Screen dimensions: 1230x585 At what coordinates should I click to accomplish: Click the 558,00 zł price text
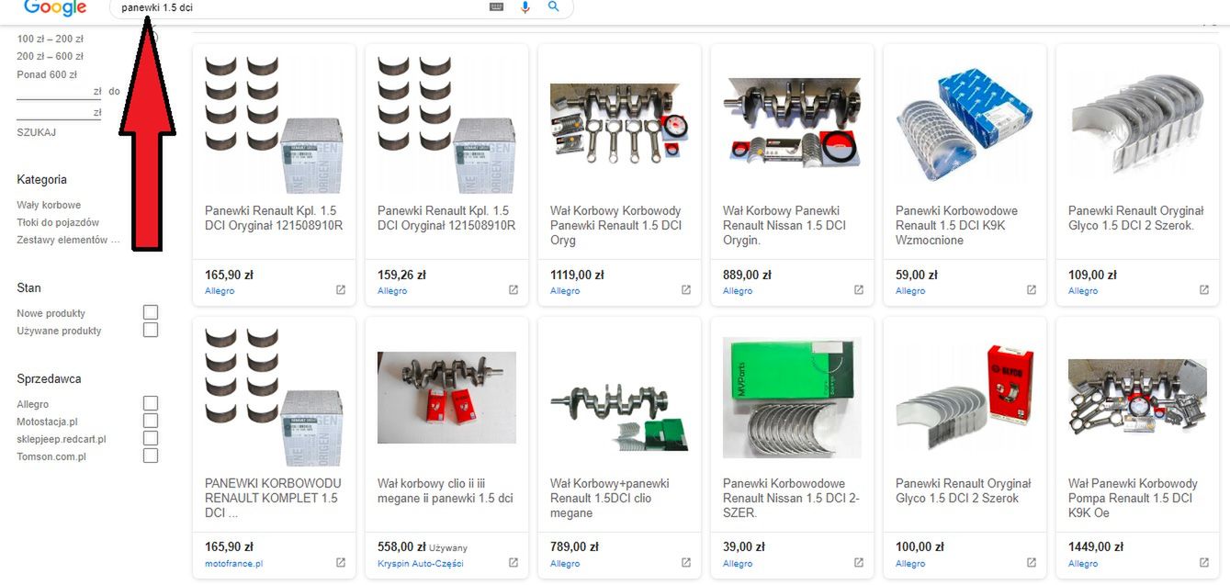pos(401,546)
